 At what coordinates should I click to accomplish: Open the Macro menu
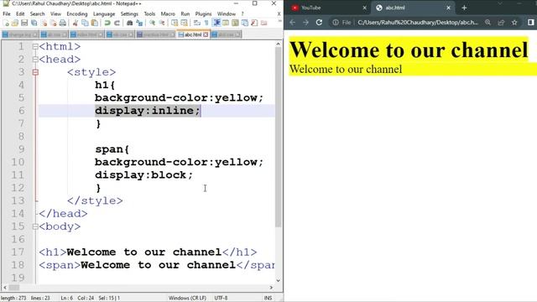[168, 13]
